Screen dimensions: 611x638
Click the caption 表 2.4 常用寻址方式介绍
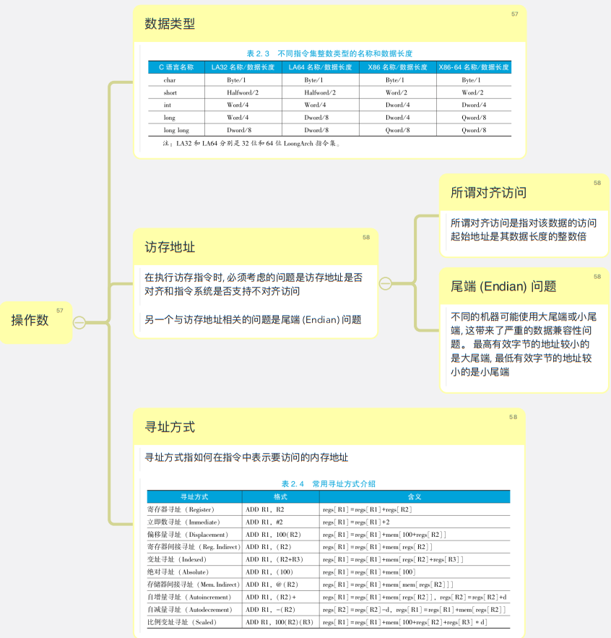point(329,484)
